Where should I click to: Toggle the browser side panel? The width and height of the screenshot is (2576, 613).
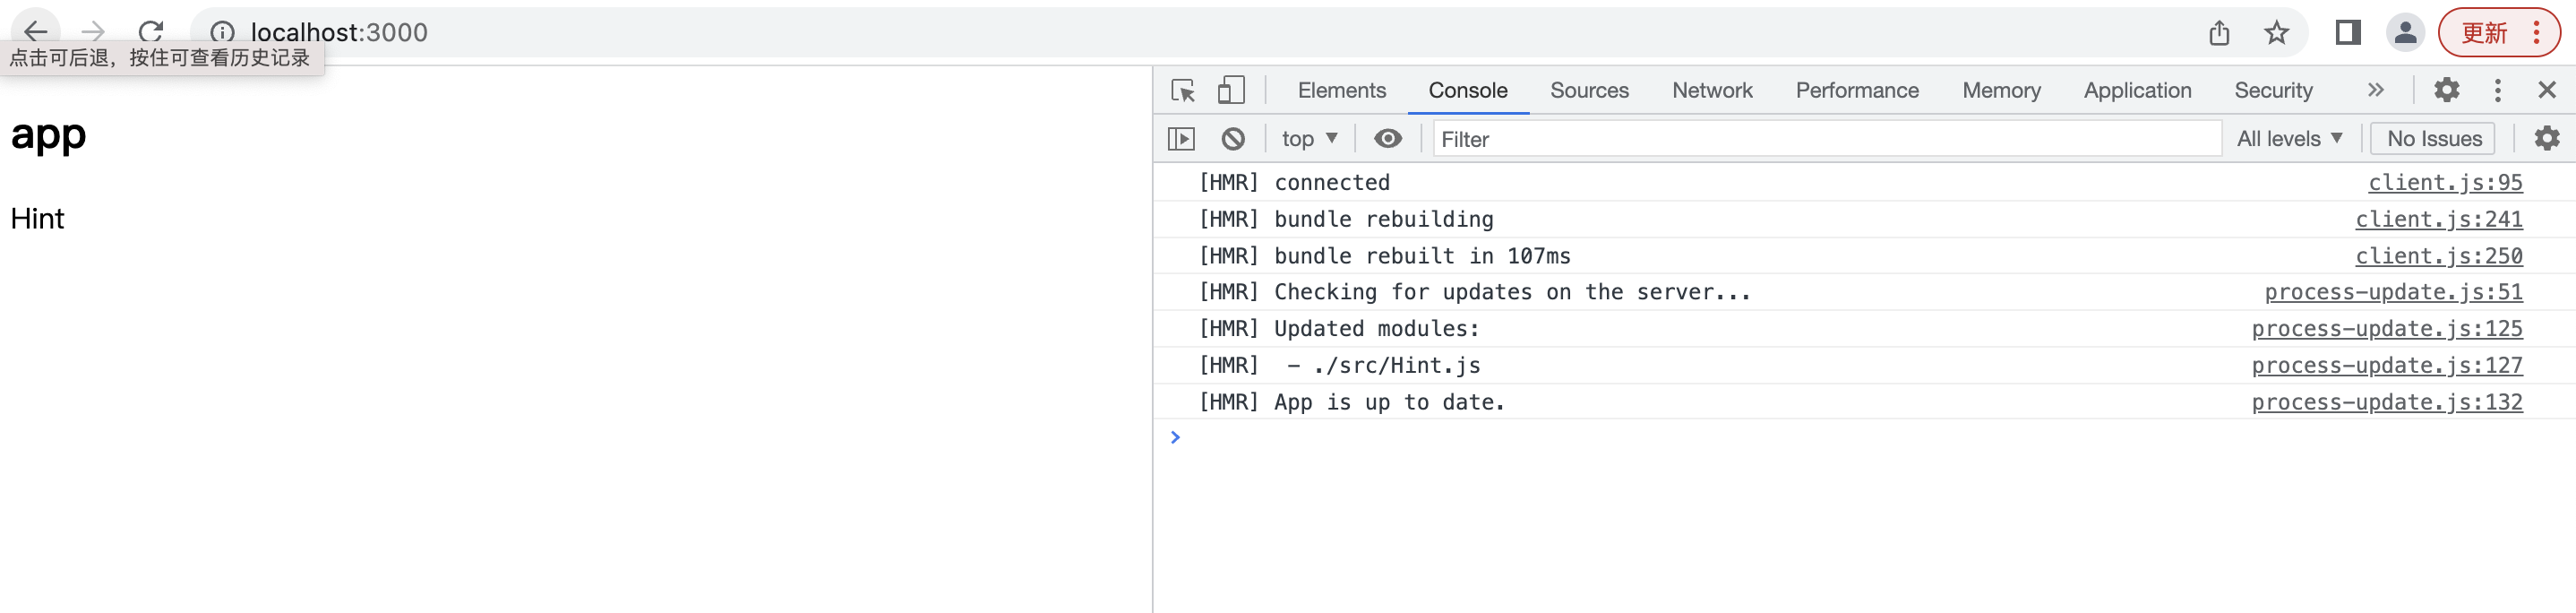2348,33
